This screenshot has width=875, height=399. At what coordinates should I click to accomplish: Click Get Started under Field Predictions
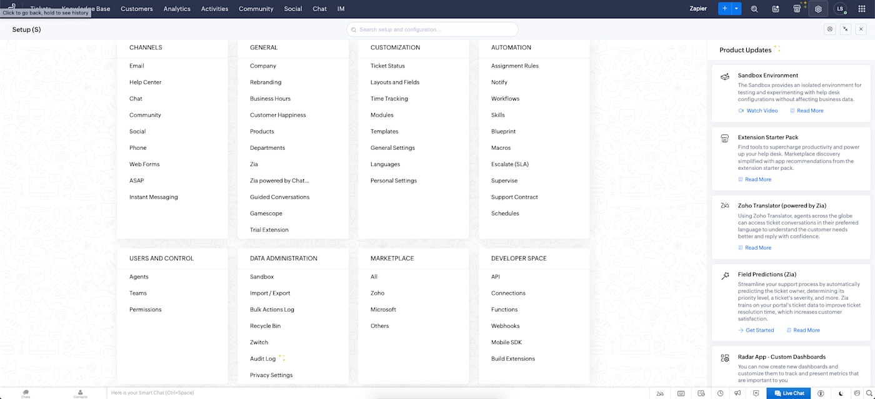(756, 330)
